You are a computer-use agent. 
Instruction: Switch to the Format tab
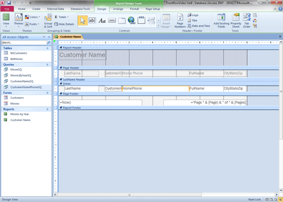pos(134,9)
